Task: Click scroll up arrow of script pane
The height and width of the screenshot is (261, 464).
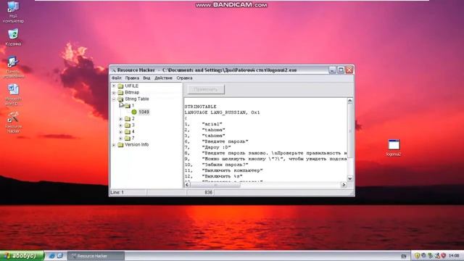Action: point(349,101)
